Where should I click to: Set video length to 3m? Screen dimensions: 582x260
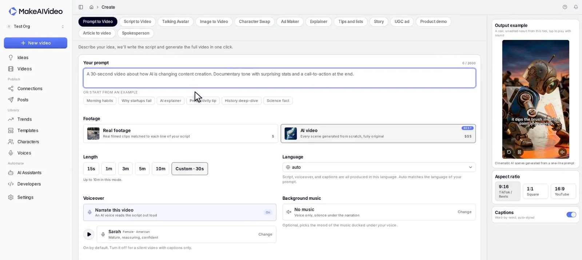pos(125,169)
